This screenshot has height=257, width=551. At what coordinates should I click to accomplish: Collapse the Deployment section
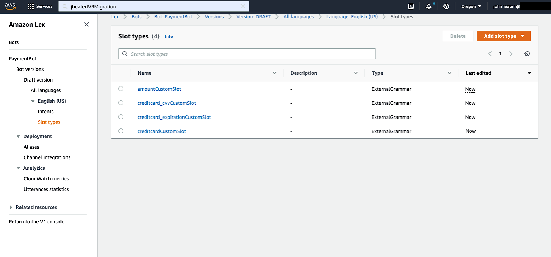pyautogui.click(x=18, y=136)
